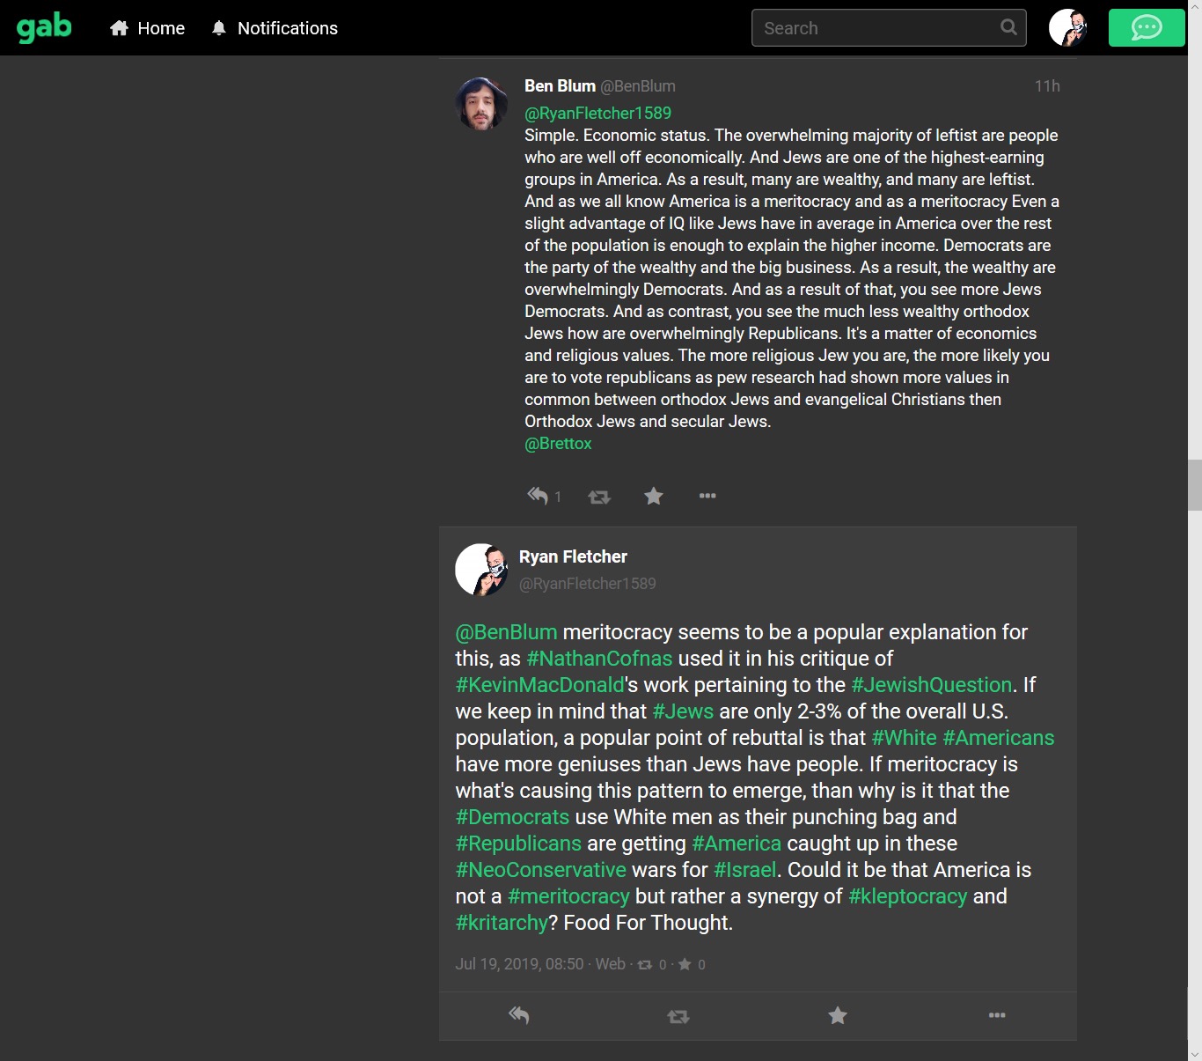
Task: Open the #Americans hashtag
Action: pos(999,738)
